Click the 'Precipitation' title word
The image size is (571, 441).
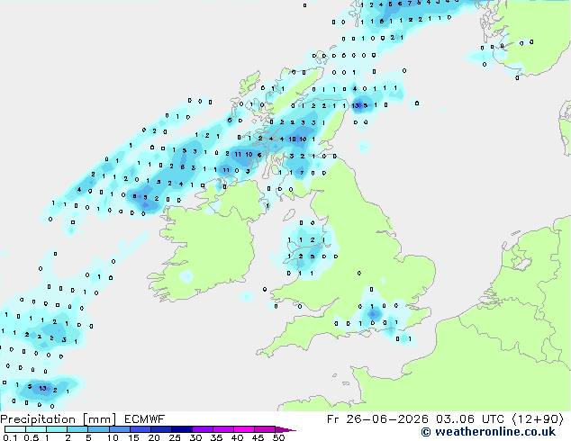tap(38, 419)
